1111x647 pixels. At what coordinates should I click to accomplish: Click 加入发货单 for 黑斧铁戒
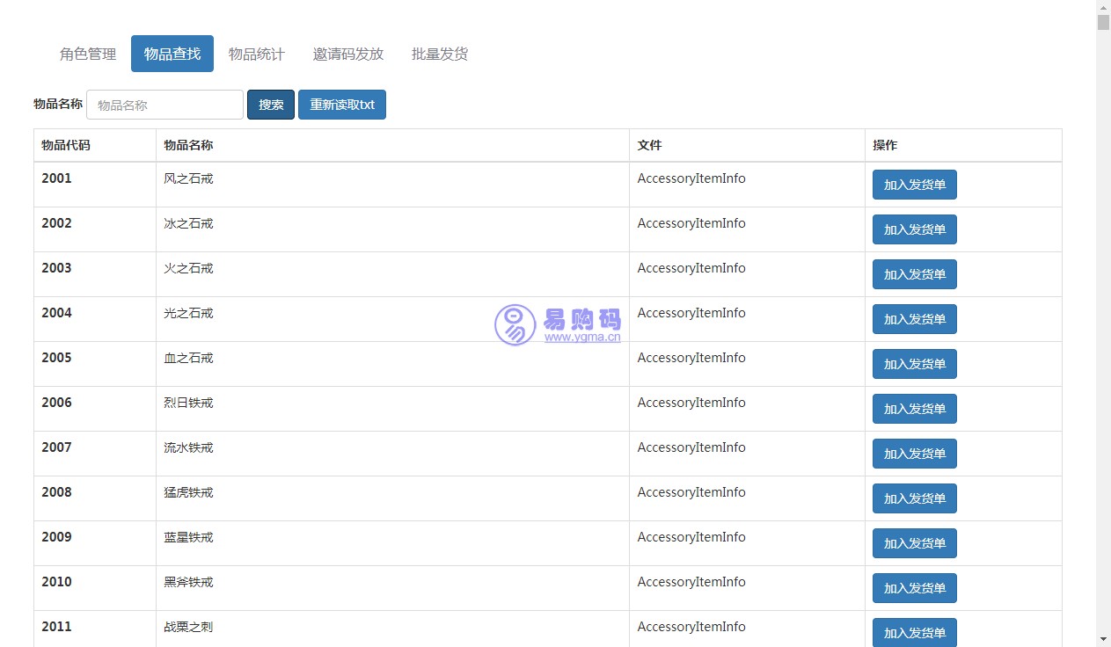point(914,588)
